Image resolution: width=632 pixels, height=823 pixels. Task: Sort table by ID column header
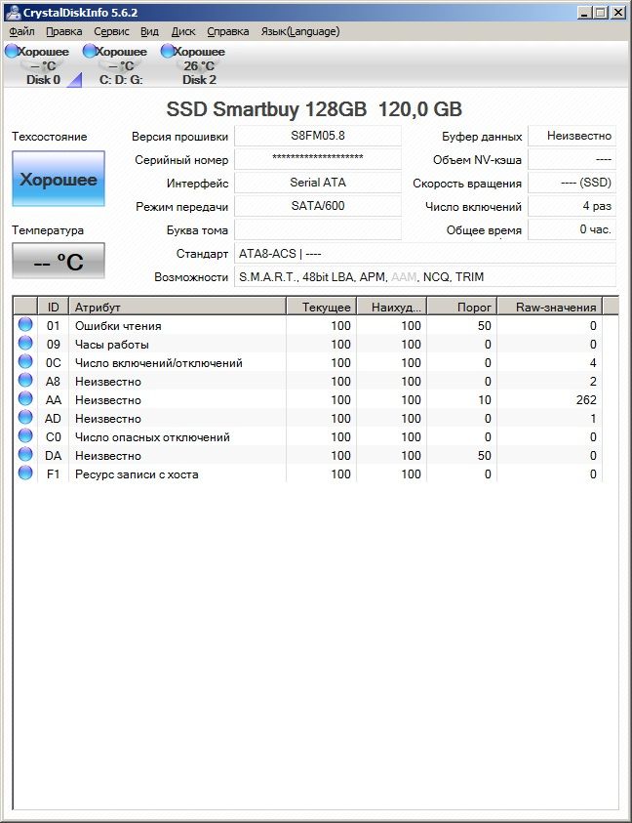click(x=53, y=307)
